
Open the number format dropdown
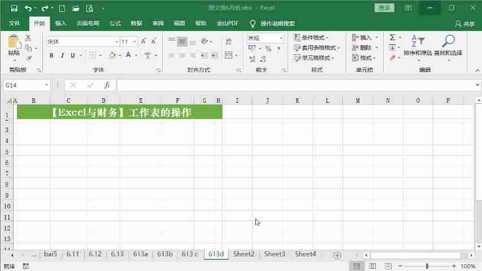tap(281, 38)
